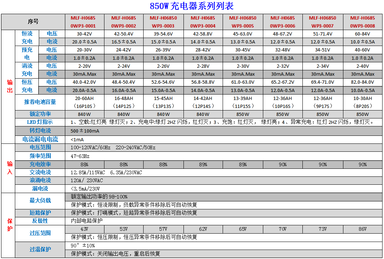Click the 86V overvoltage range cell
Viewport: 384px width, 259px height.
click(x=362, y=229)
